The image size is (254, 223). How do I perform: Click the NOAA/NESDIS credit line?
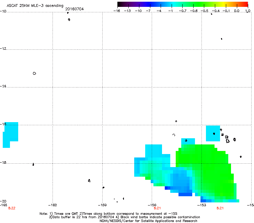coord(148,221)
